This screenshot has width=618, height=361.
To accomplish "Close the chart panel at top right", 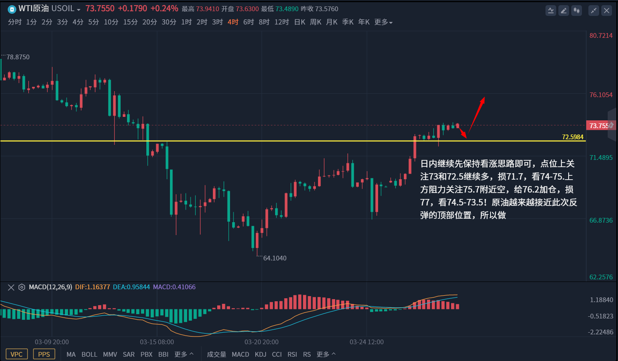I will [606, 11].
